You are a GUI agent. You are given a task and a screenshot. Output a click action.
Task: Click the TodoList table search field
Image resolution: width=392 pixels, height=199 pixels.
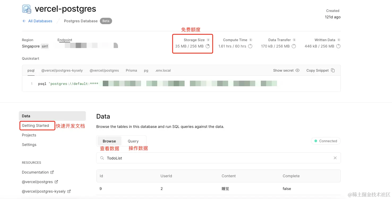pos(218,158)
